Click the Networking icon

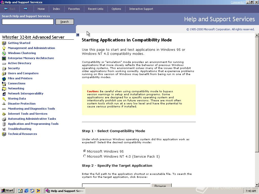[4, 89]
